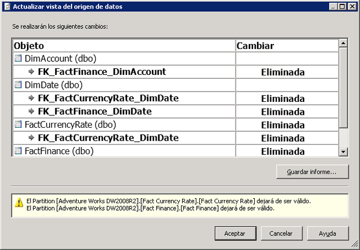Click the Objeto column header
The height and width of the screenshot is (250, 360).
[124, 46]
